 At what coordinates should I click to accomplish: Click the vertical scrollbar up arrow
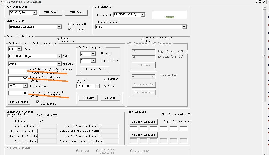(264, 7)
